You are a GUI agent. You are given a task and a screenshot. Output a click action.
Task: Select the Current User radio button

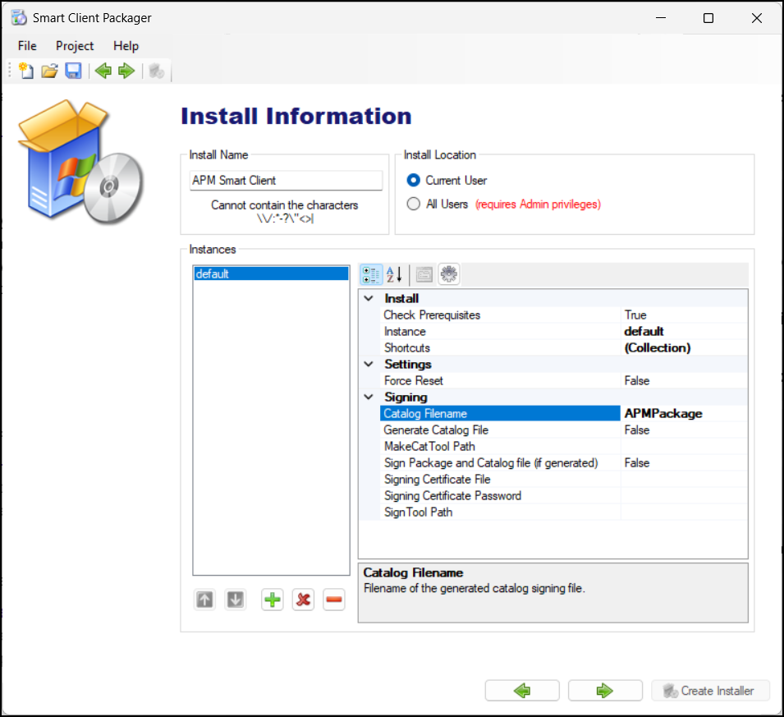click(414, 181)
